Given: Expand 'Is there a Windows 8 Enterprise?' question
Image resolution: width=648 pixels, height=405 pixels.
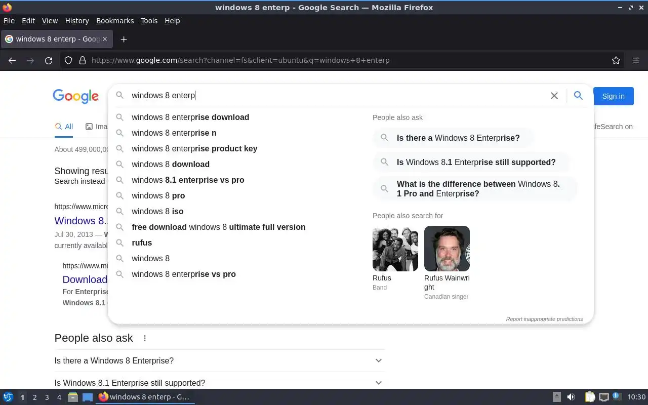Looking at the screenshot, I should 219,360.
